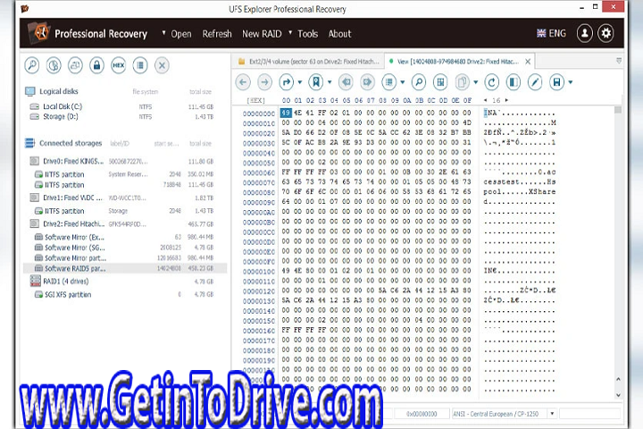Image resolution: width=643 pixels, height=429 pixels.
Task: Expand dropdown arrow next to list view icon
Action: pos(403,82)
